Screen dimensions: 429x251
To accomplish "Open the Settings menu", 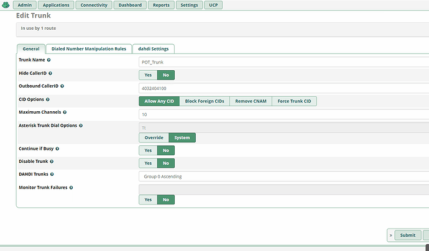I will pos(189,5).
